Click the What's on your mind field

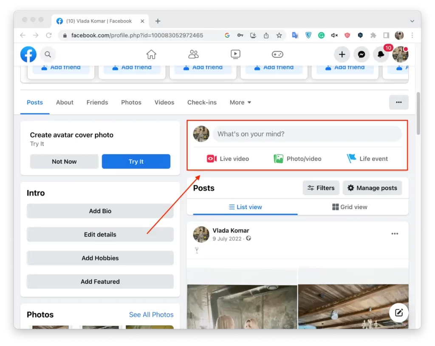(307, 134)
